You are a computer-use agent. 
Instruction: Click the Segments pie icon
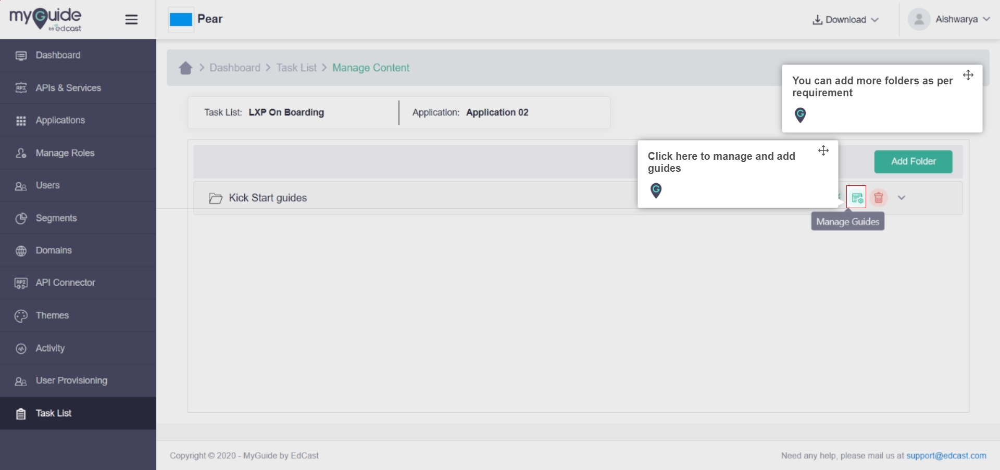click(x=21, y=219)
